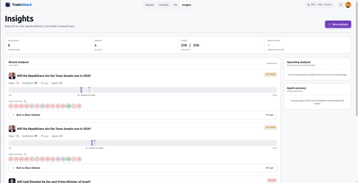Image resolution: width=358 pixels, height=183 pixels.
Task: Click purple AI marker on 19h ago probability bar
Action: (x=92, y=143)
